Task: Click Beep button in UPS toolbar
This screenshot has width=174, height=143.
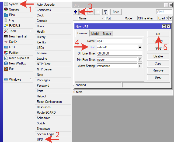Action: [x=116, y=12]
